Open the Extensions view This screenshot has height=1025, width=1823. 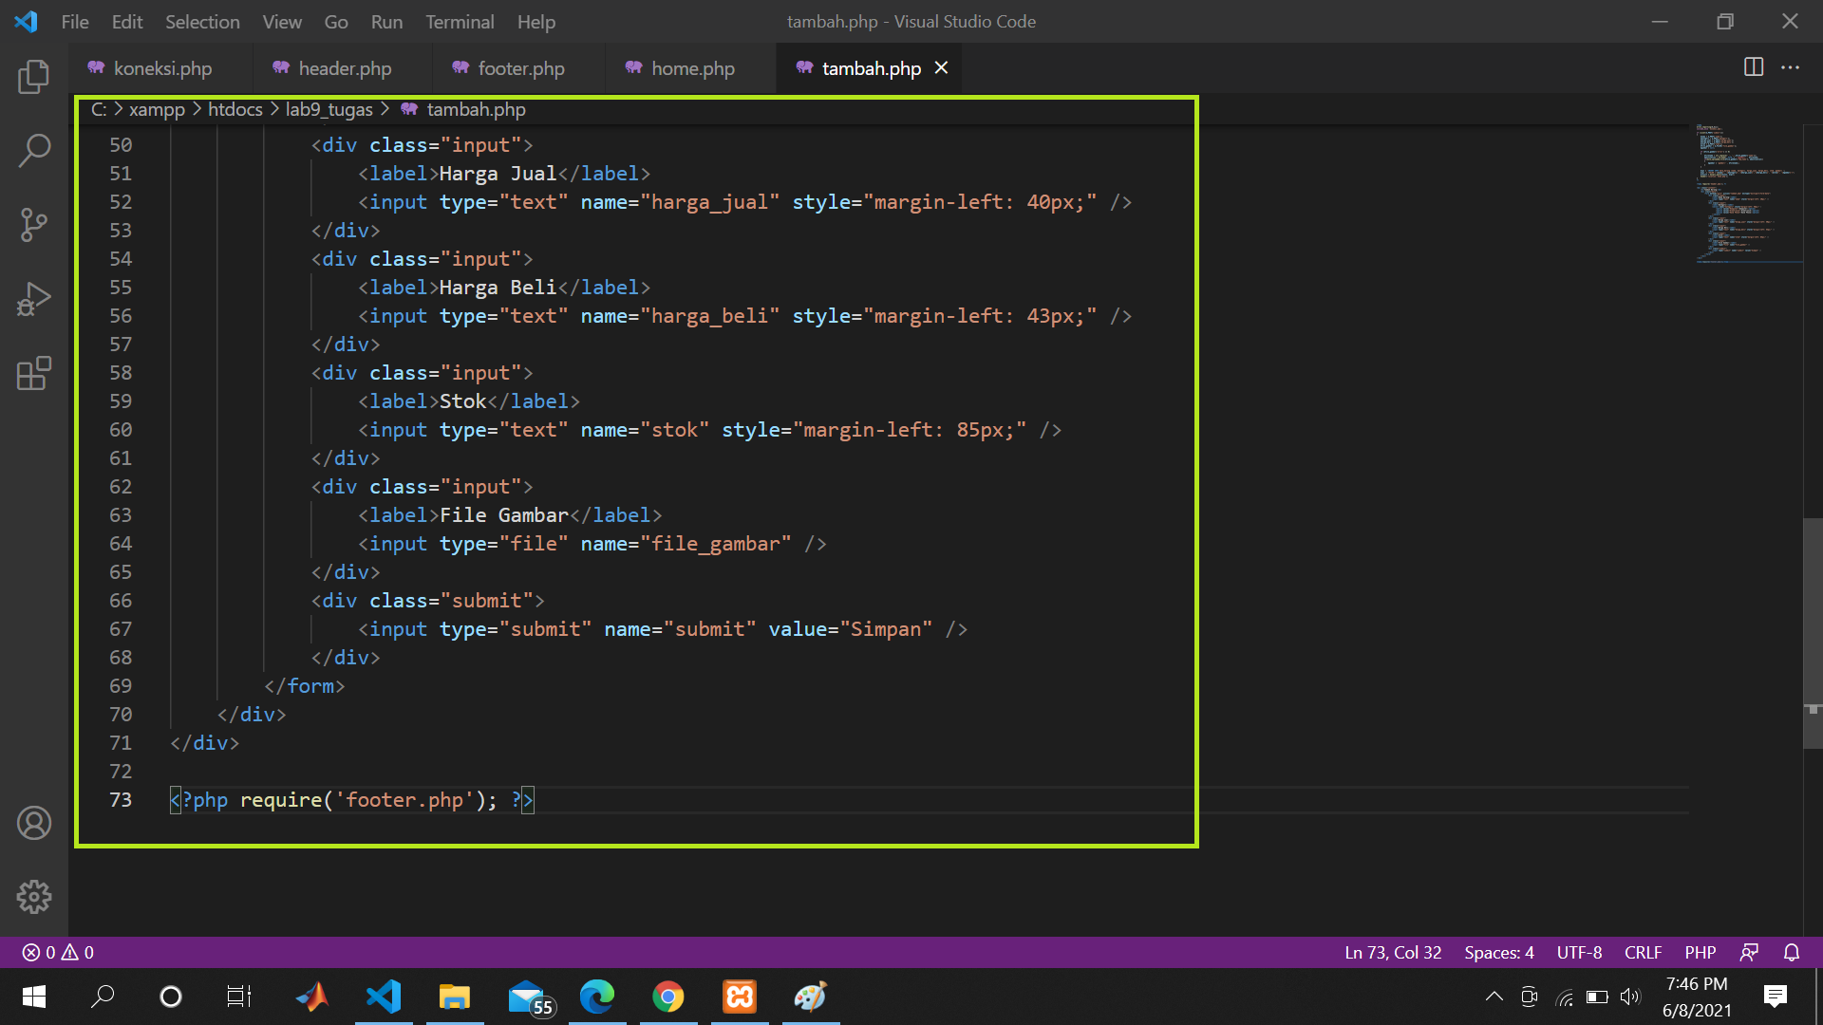pyautogui.click(x=34, y=374)
